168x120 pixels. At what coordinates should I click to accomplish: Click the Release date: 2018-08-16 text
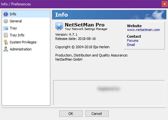pos(75,39)
